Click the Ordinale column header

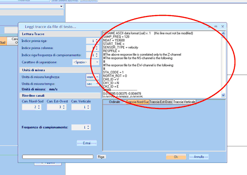tap(114, 102)
